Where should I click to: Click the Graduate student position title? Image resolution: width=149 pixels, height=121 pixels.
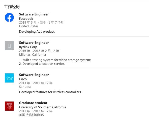[33, 103]
